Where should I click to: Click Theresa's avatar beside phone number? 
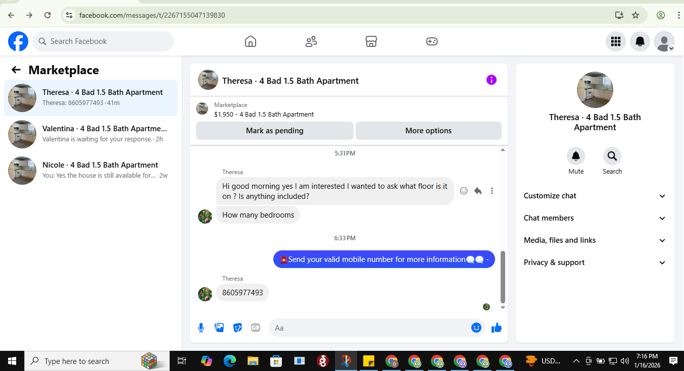pos(205,294)
